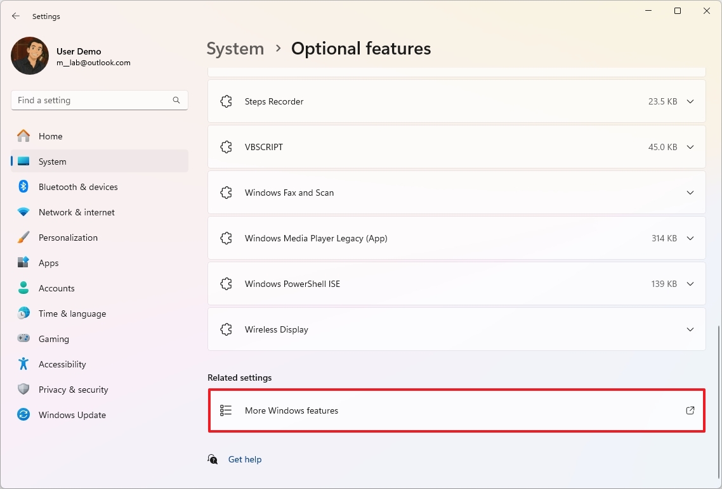This screenshot has height=489, width=722.
Task: Click the Get help link
Action: [245, 459]
